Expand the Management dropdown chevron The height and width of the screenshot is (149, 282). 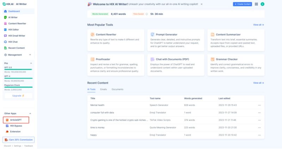[x=30, y=55]
